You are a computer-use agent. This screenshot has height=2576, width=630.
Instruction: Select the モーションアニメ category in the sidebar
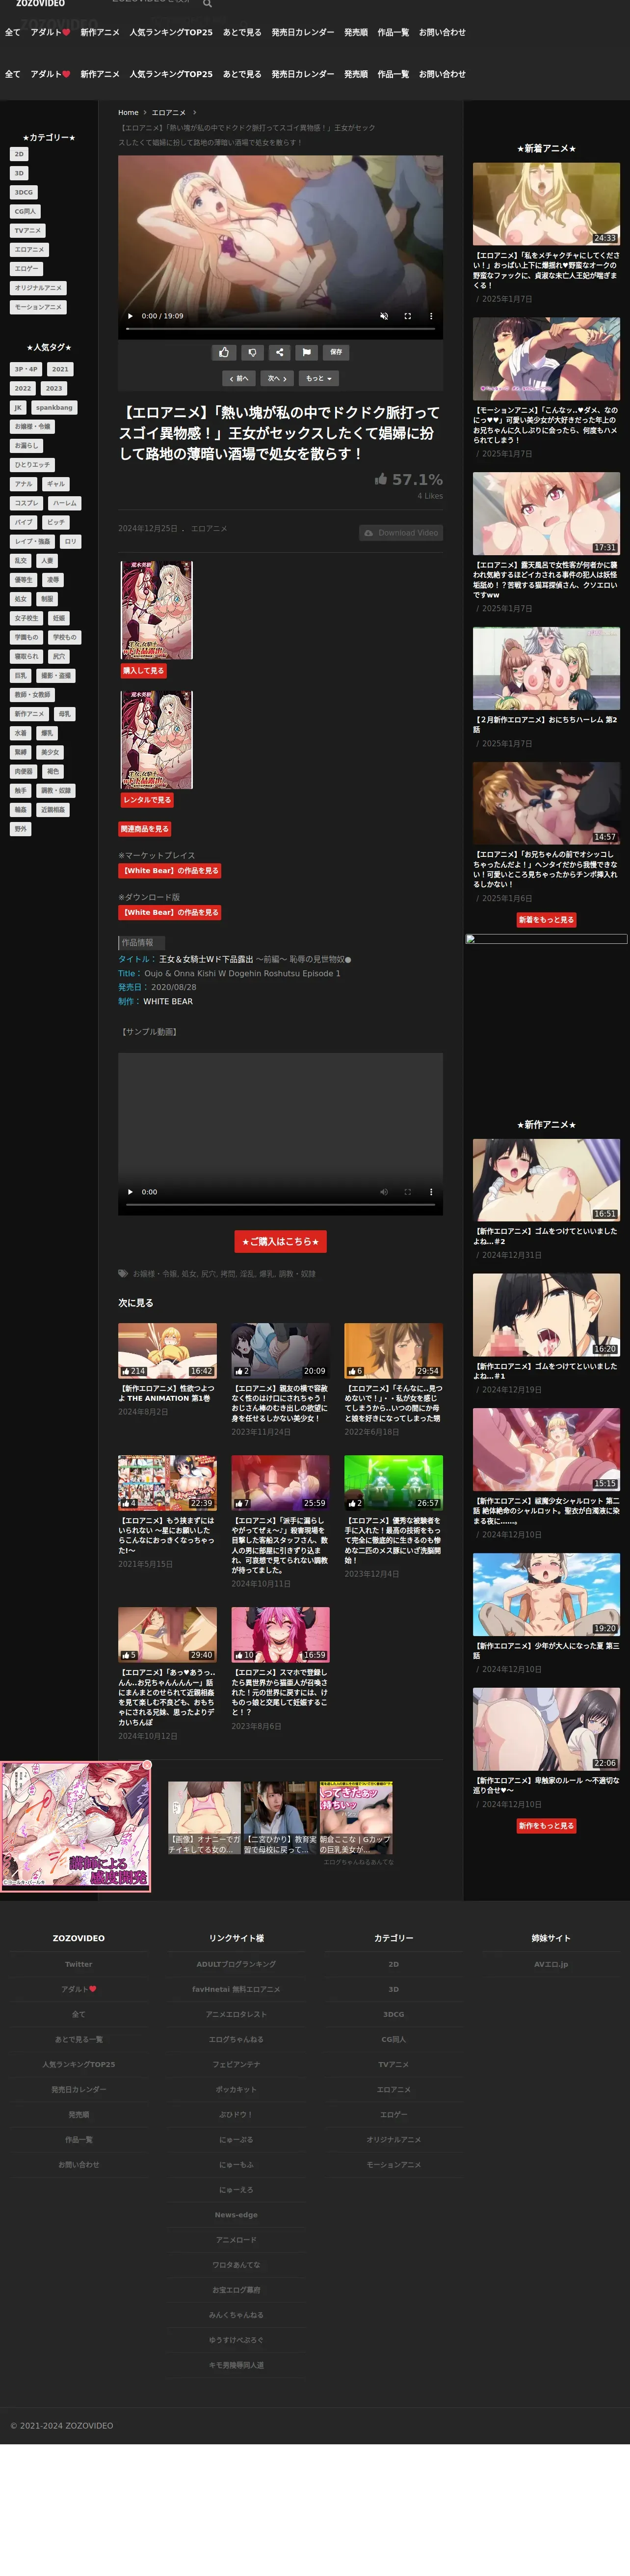pos(38,307)
